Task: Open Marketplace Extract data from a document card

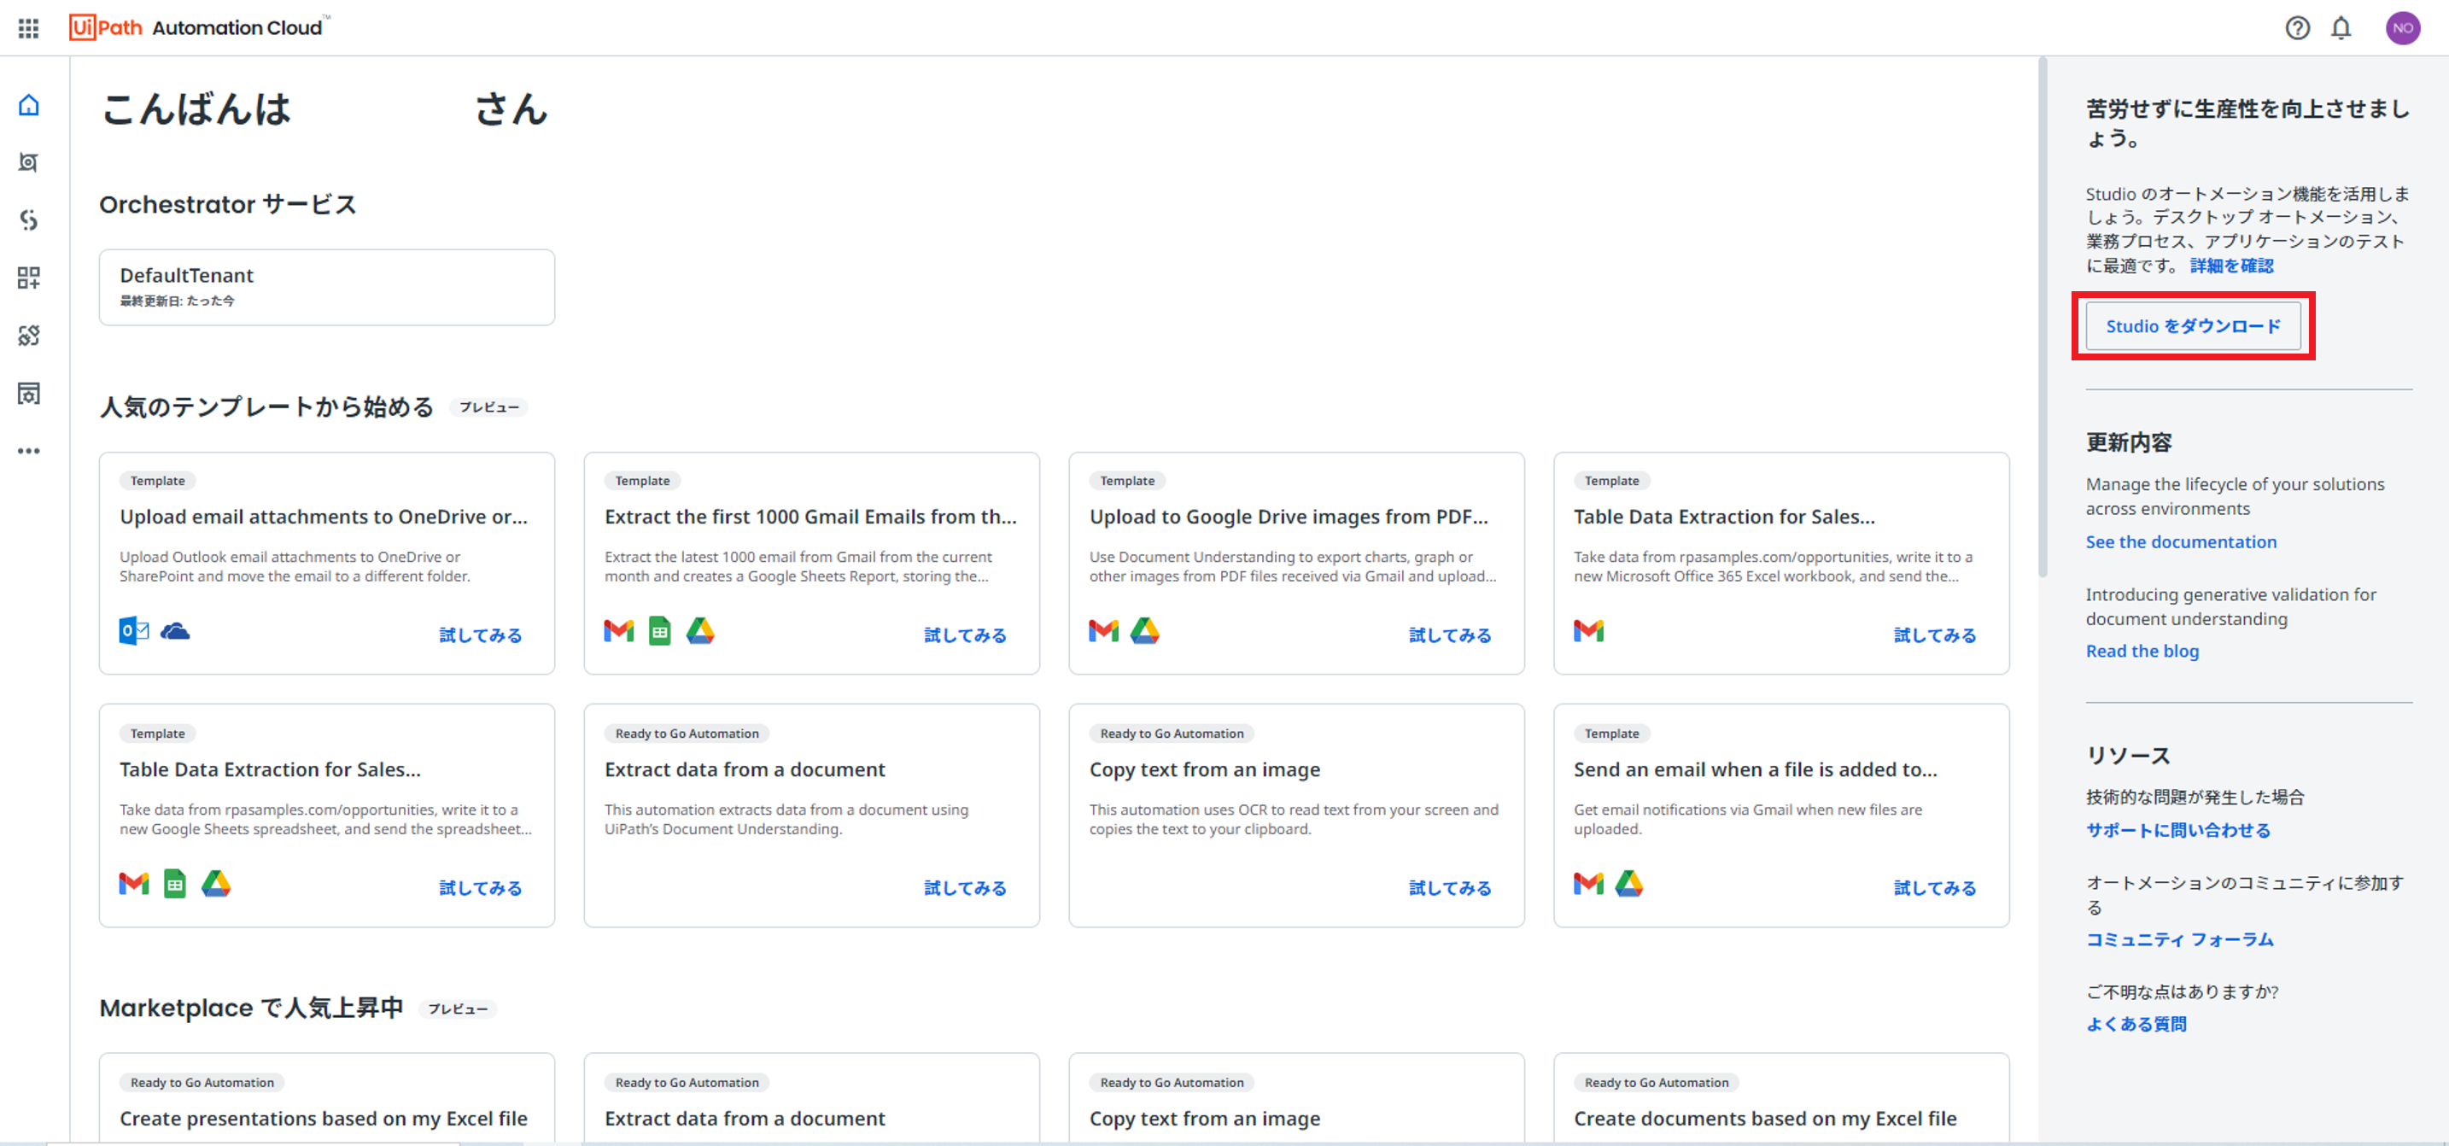Action: point(812,1098)
